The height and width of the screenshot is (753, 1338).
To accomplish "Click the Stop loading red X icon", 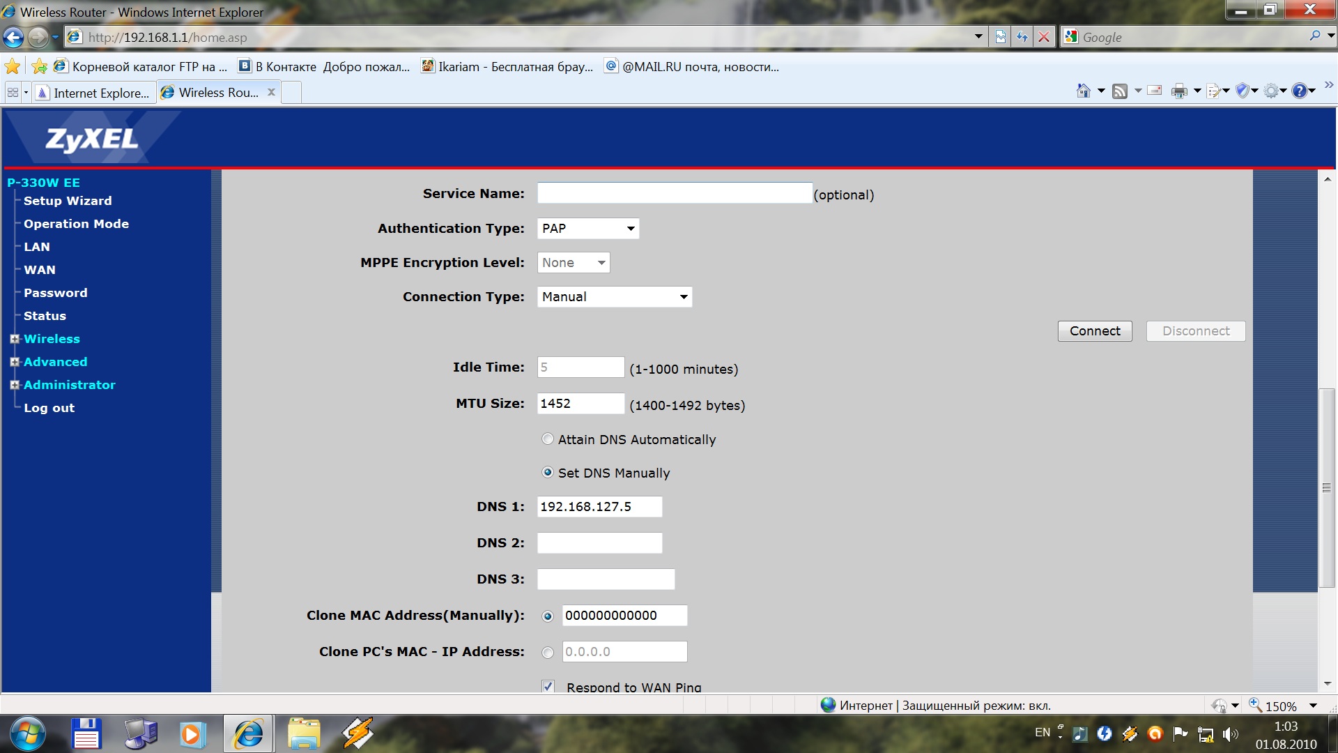I will coord(1044,37).
